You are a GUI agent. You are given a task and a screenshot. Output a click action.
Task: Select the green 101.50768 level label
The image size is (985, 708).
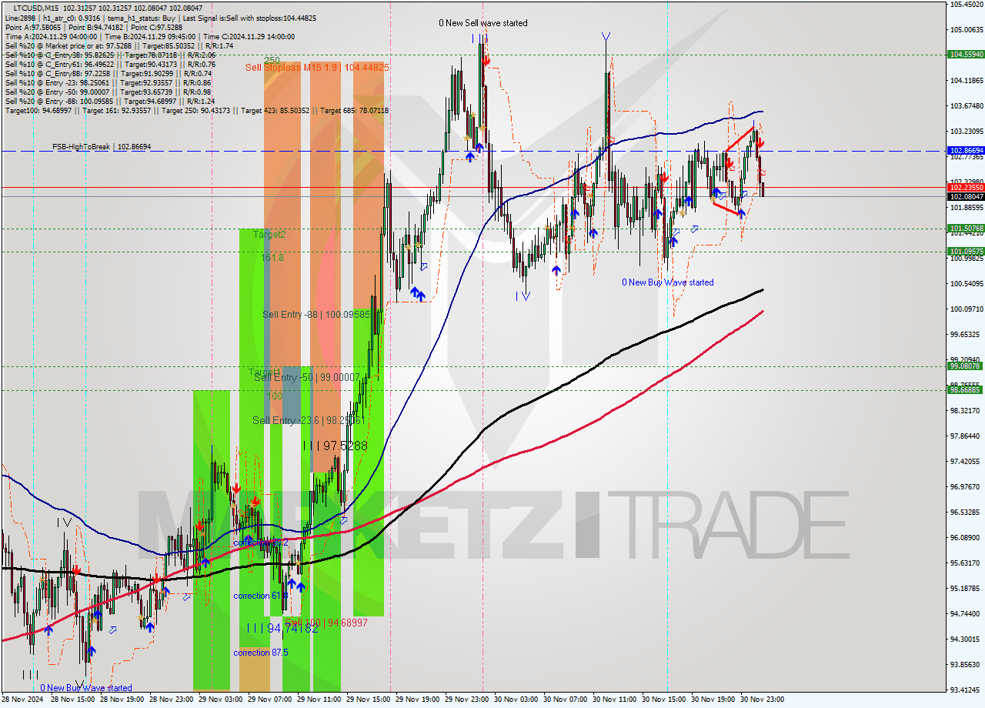tap(966, 229)
